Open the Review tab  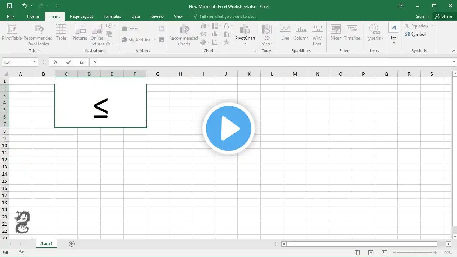point(157,16)
